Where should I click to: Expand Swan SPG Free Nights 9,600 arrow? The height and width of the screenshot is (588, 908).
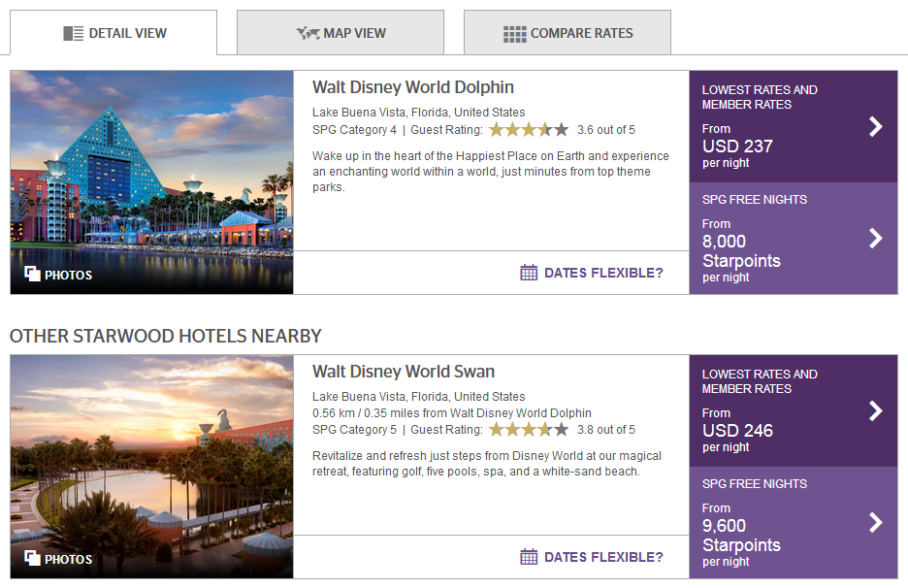coord(876,523)
